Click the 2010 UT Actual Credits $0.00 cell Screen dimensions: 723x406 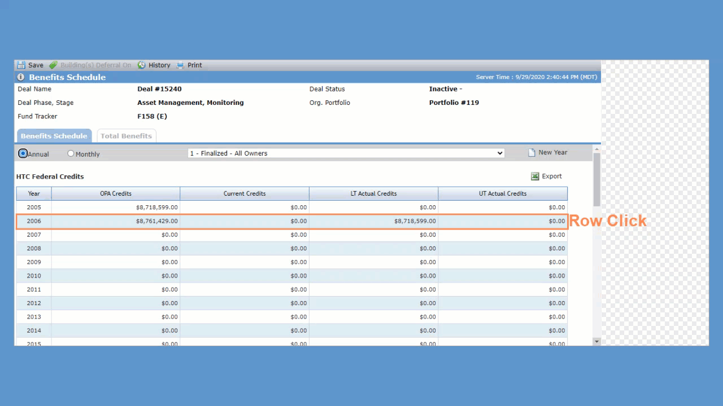pyautogui.click(x=503, y=276)
